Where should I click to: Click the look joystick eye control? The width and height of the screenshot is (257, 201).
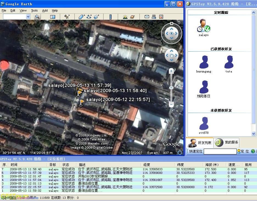pyautogui.click(x=171, y=33)
